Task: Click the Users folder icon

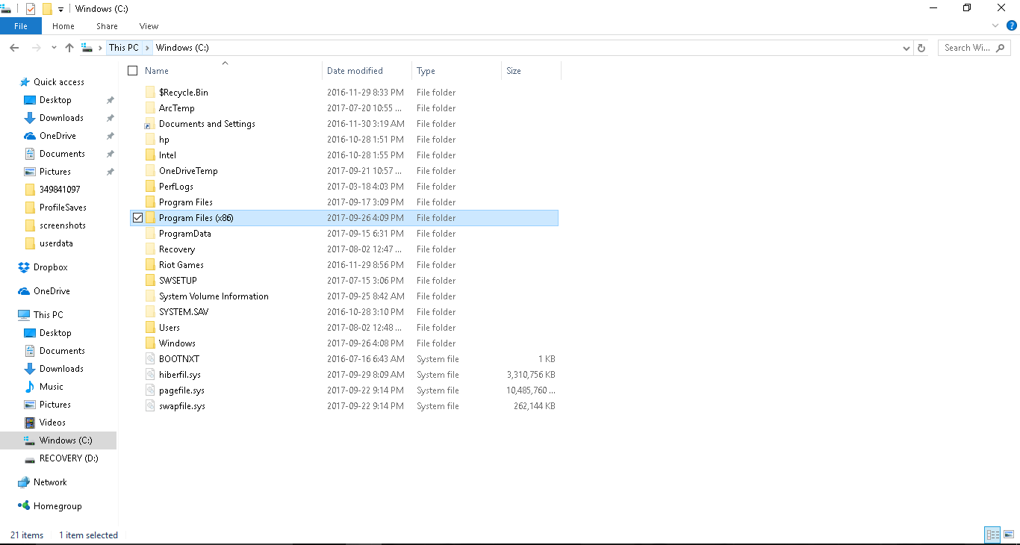Action: (151, 328)
